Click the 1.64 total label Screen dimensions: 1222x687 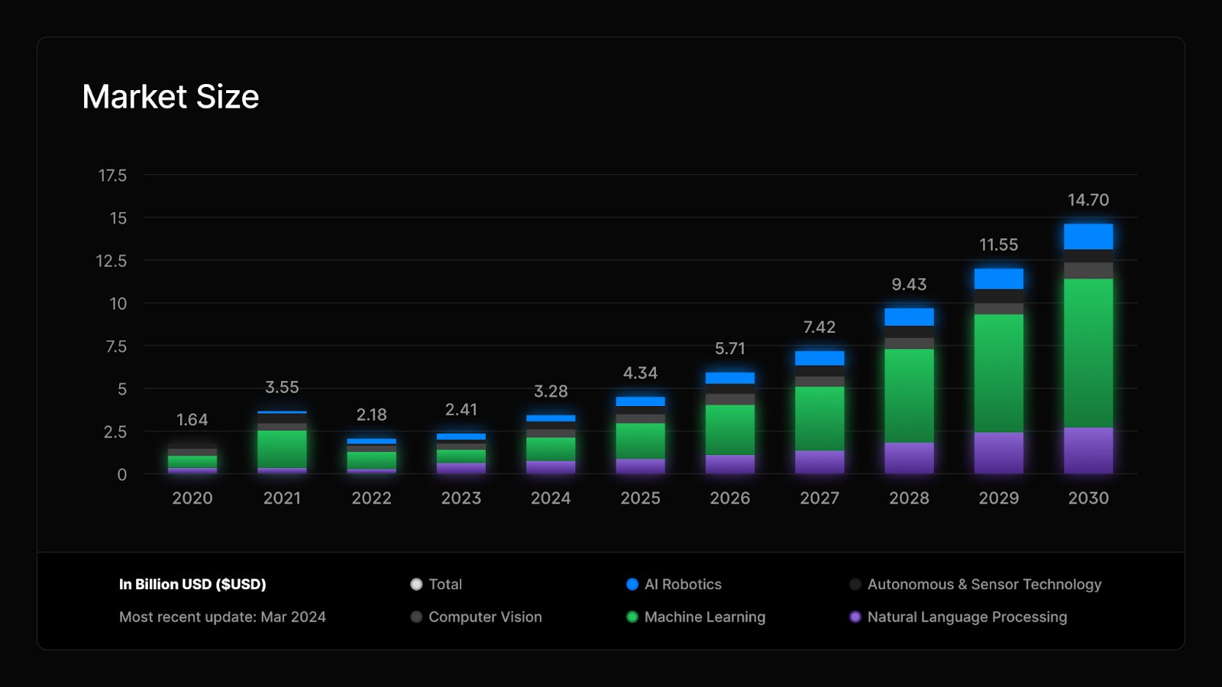point(192,421)
